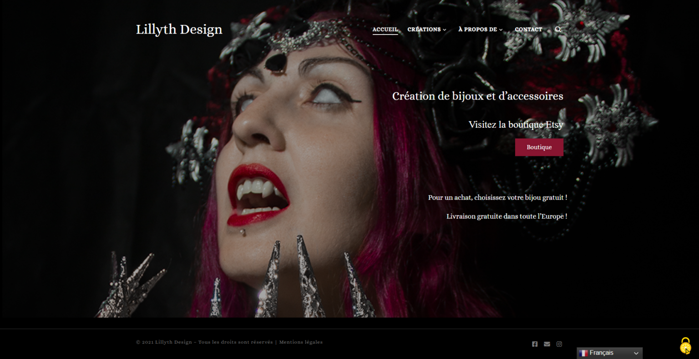Open the CONTACT page from navigation
The width and height of the screenshot is (699, 359).
coord(528,29)
